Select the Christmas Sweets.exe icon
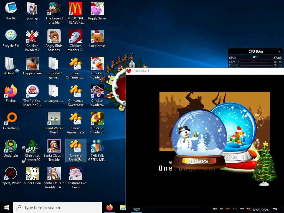 [x=75, y=96]
